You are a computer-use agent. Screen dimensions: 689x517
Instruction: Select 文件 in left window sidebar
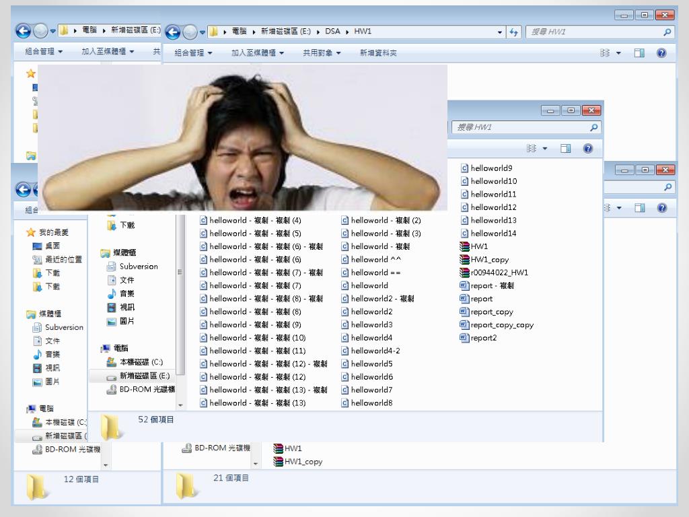[46, 341]
